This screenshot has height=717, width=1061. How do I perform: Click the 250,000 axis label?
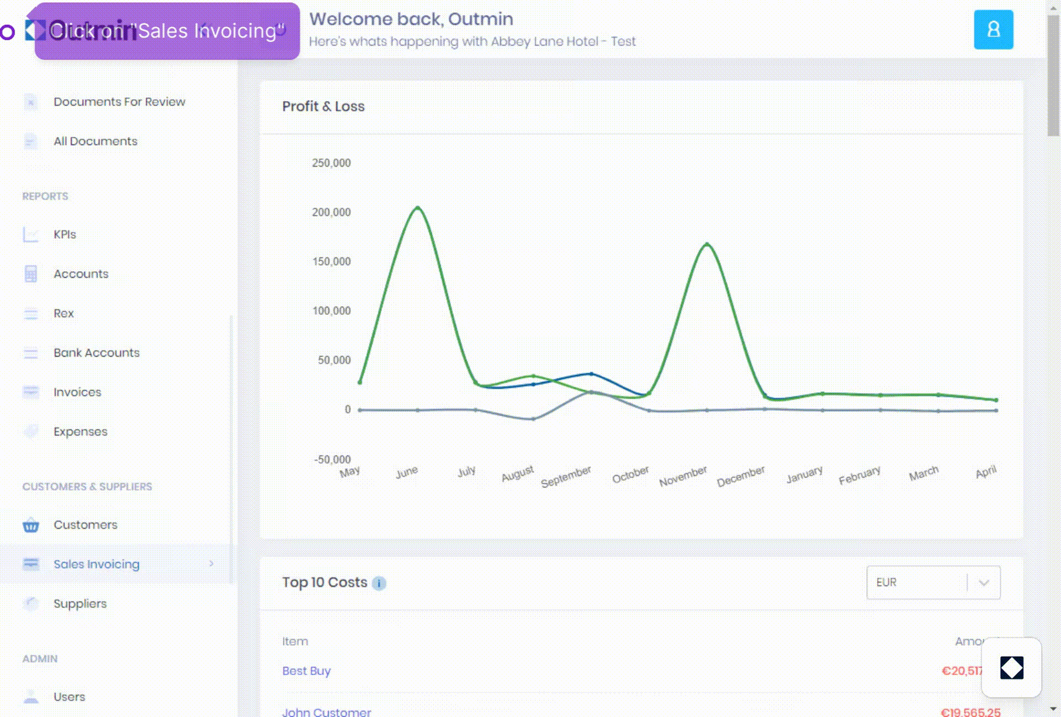(331, 163)
